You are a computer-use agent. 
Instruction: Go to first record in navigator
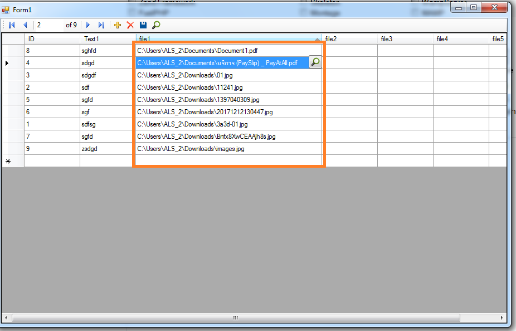[x=12, y=25]
